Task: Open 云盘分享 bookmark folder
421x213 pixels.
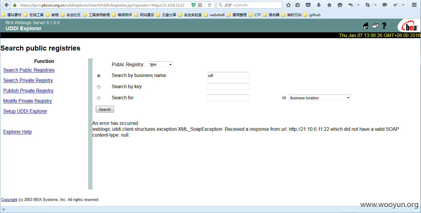Action: pos(166,15)
